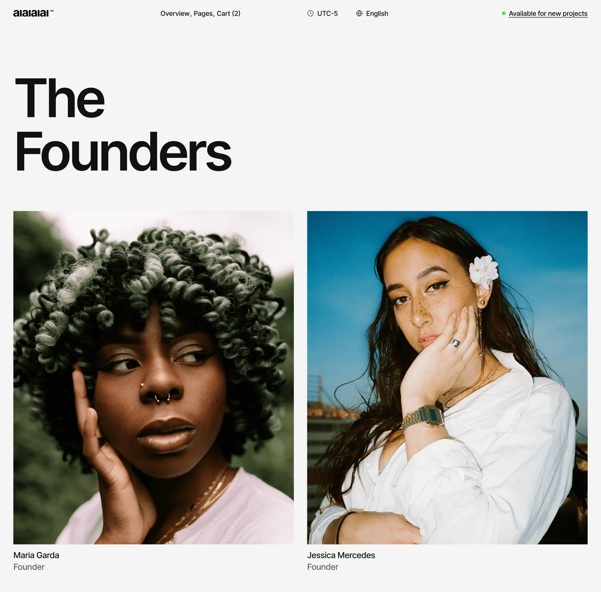
Task: Click the clock icon beside UTC-5
Action: pos(310,14)
